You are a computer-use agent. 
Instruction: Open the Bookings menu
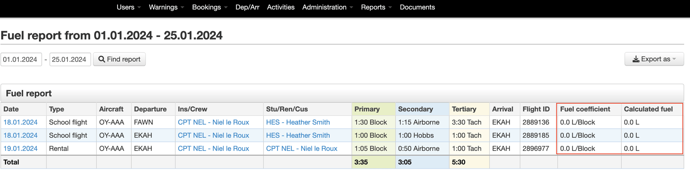click(209, 7)
